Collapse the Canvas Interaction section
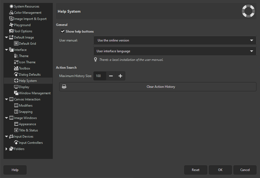Image resolution: width=260 pixels, height=178 pixels. coord(6,99)
